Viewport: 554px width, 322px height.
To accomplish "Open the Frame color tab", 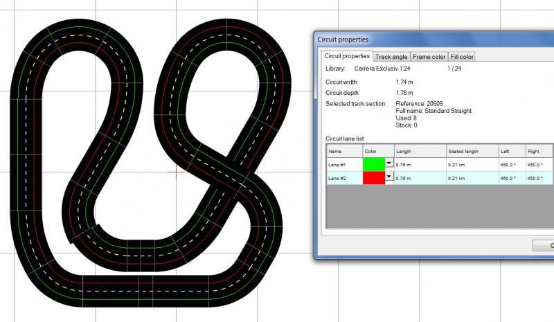I will coord(429,57).
